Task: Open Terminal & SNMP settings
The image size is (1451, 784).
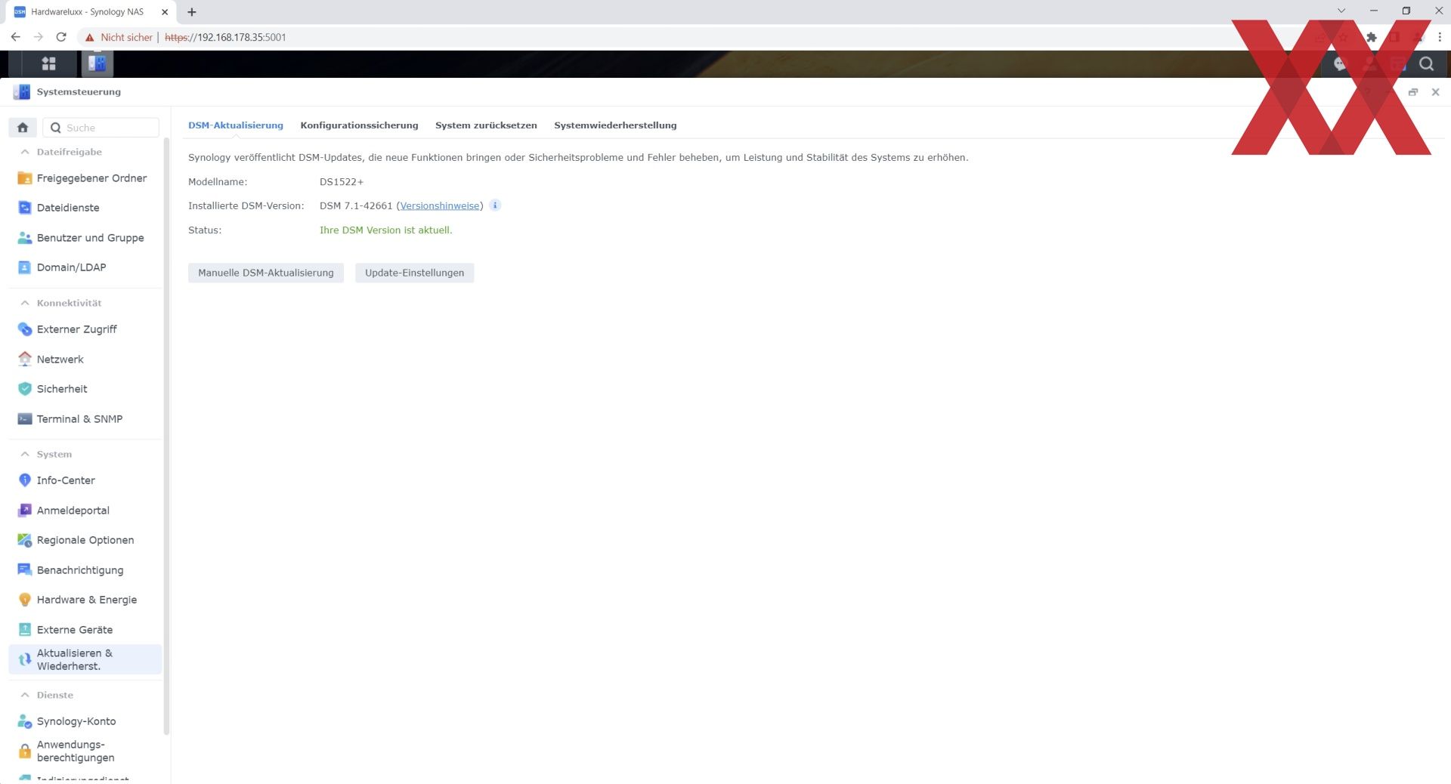Action: pos(85,419)
